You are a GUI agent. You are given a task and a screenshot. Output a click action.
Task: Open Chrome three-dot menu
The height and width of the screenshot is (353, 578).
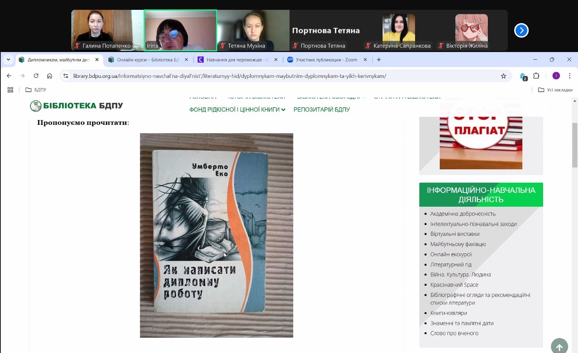point(570,76)
